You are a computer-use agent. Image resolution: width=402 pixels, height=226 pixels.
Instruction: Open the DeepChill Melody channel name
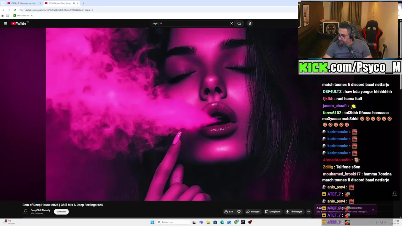[x=40, y=210]
